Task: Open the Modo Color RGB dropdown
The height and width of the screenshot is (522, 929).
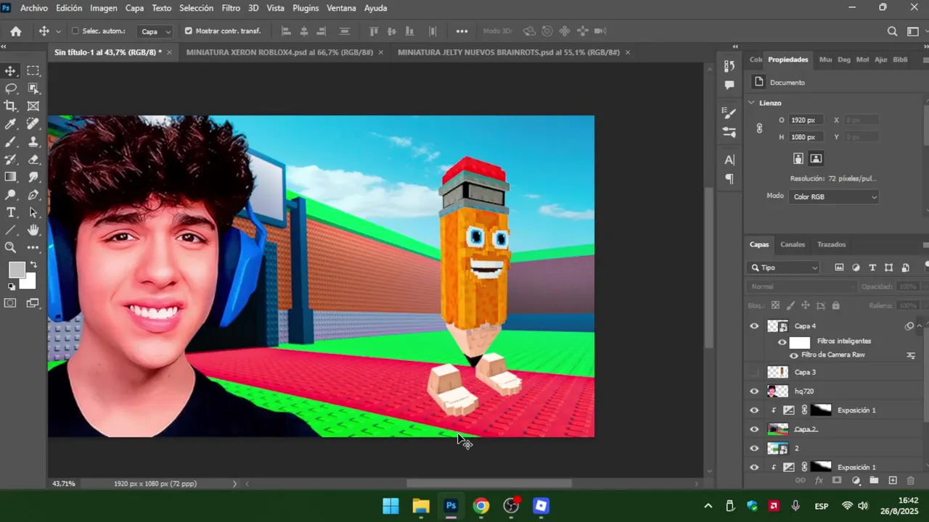Action: pyautogui.click(x=834, y=196)
